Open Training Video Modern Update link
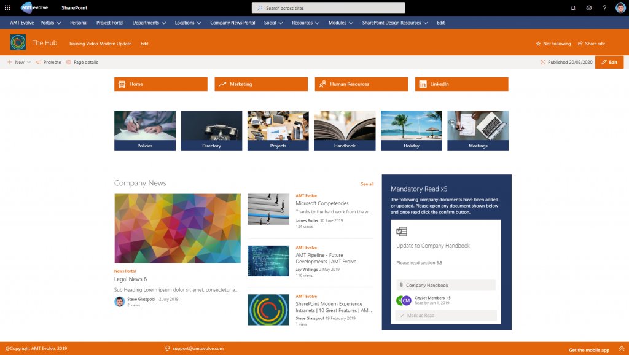Viewport: 629px width, 355px height. (100, 44)
